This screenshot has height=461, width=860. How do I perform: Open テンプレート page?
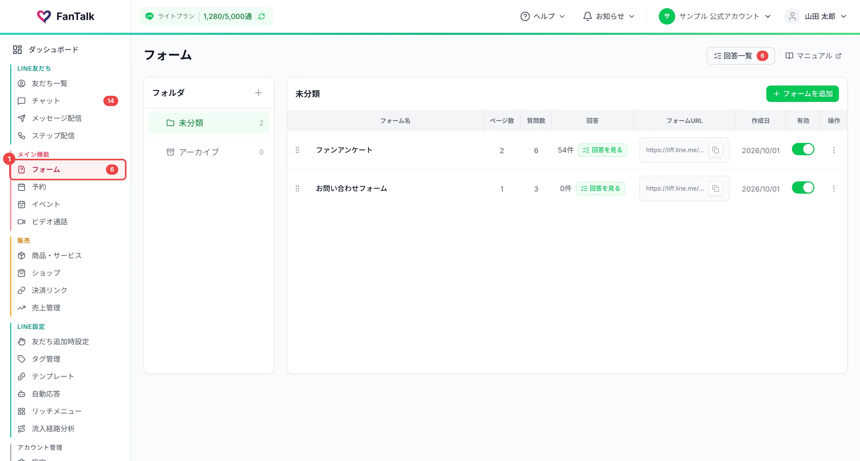pyautogui.click(x=68, y=376)
